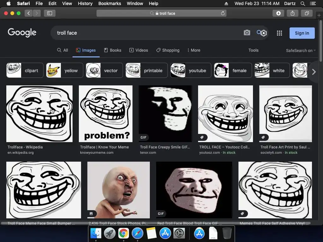323x242 pixels.
Task: Select the youtube suggestion chip
Action: (191, 70)
